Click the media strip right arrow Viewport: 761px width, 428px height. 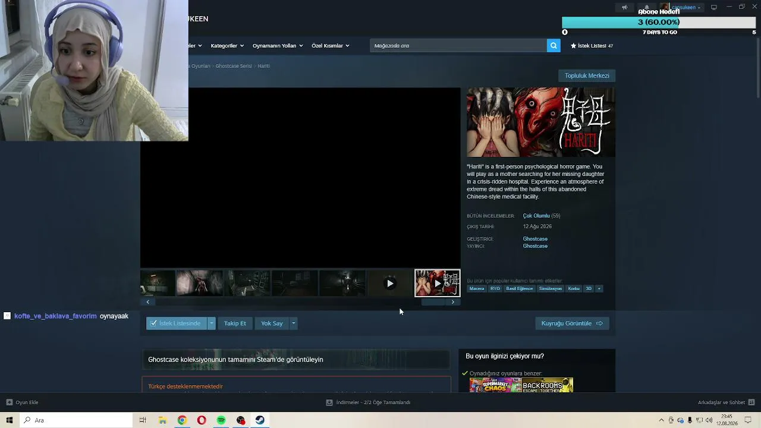pos(453,302)
